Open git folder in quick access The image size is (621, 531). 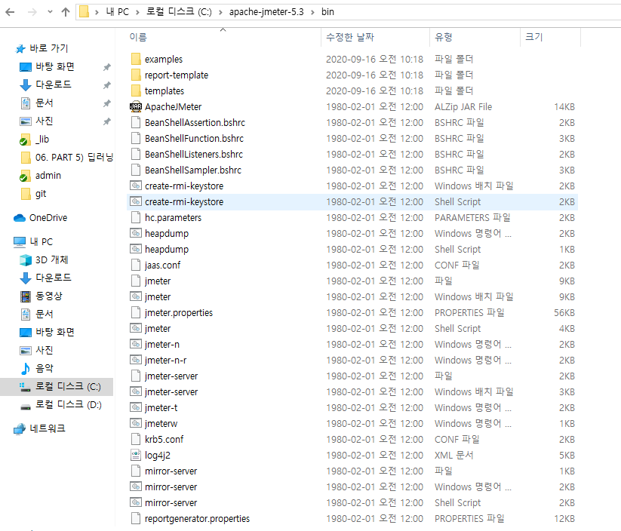pos(33,194)
